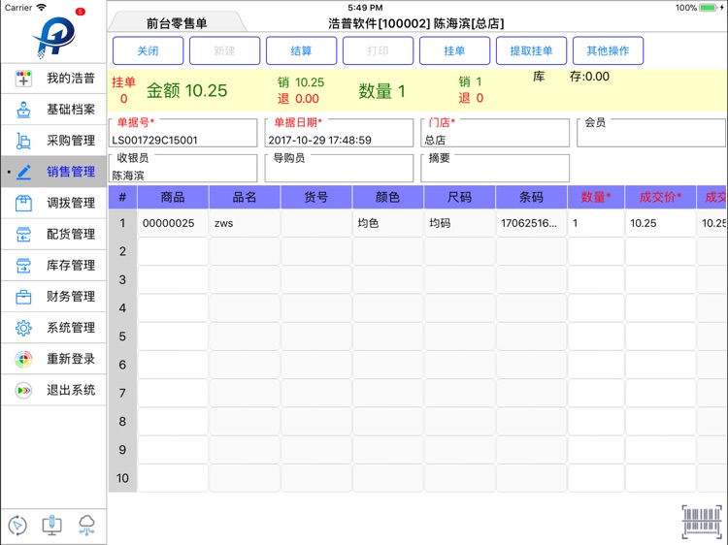This screenshot has height=545, width=728.
Task: Click the 退出系统 arrow icon
Action: [23, 390]
